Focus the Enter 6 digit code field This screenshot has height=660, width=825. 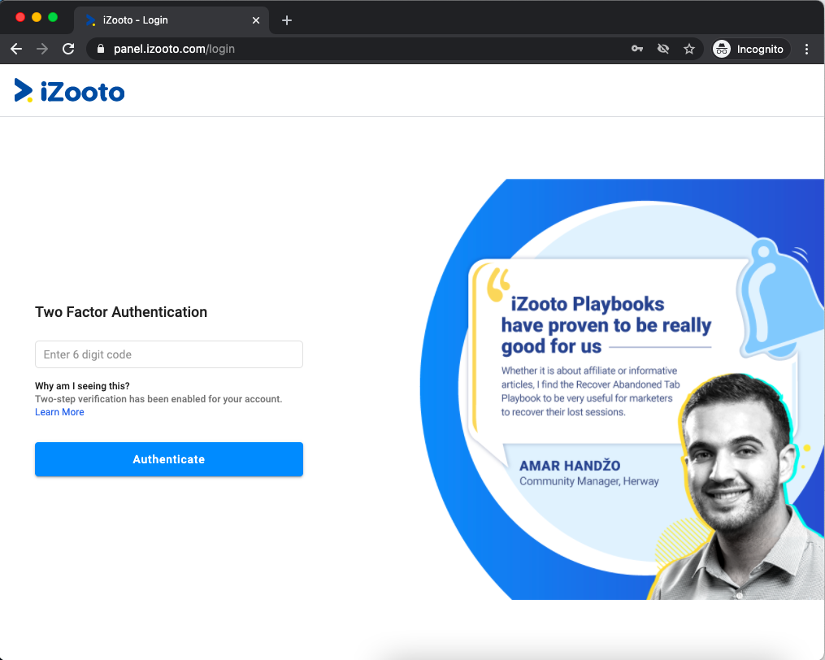(169, 354)
